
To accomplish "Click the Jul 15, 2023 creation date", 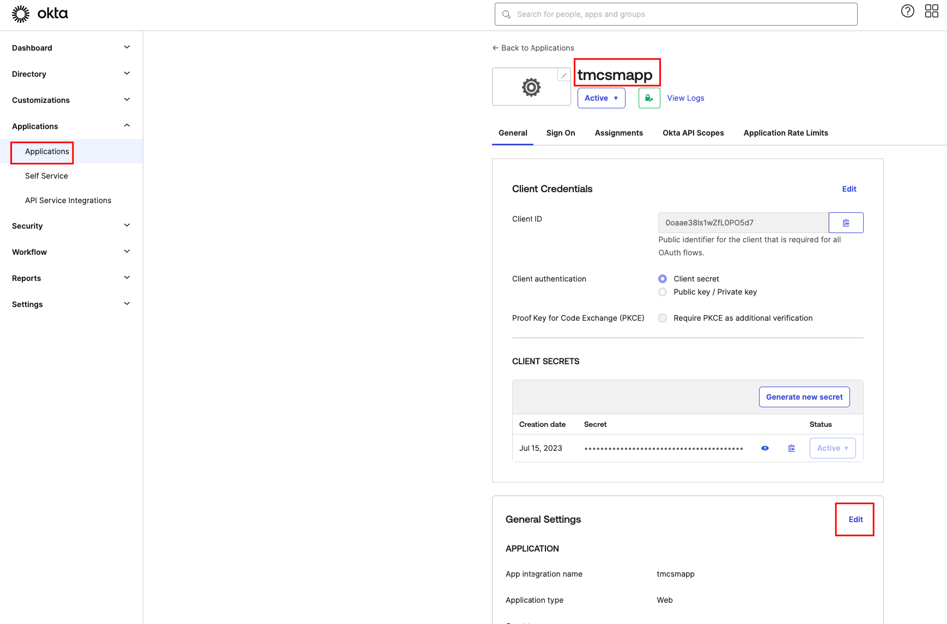I will [x=541, y=448].
